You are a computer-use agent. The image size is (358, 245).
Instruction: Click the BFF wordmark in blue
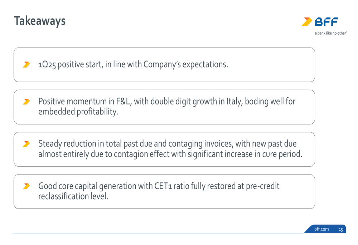[x=326, y=22]
